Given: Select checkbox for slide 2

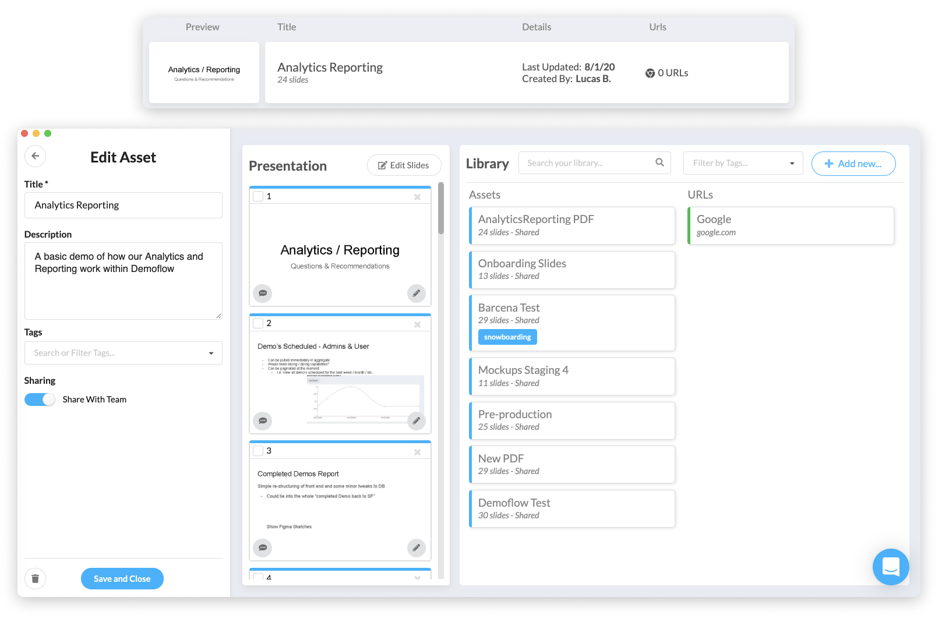Looking at the screenshot, I should [258, 323].
